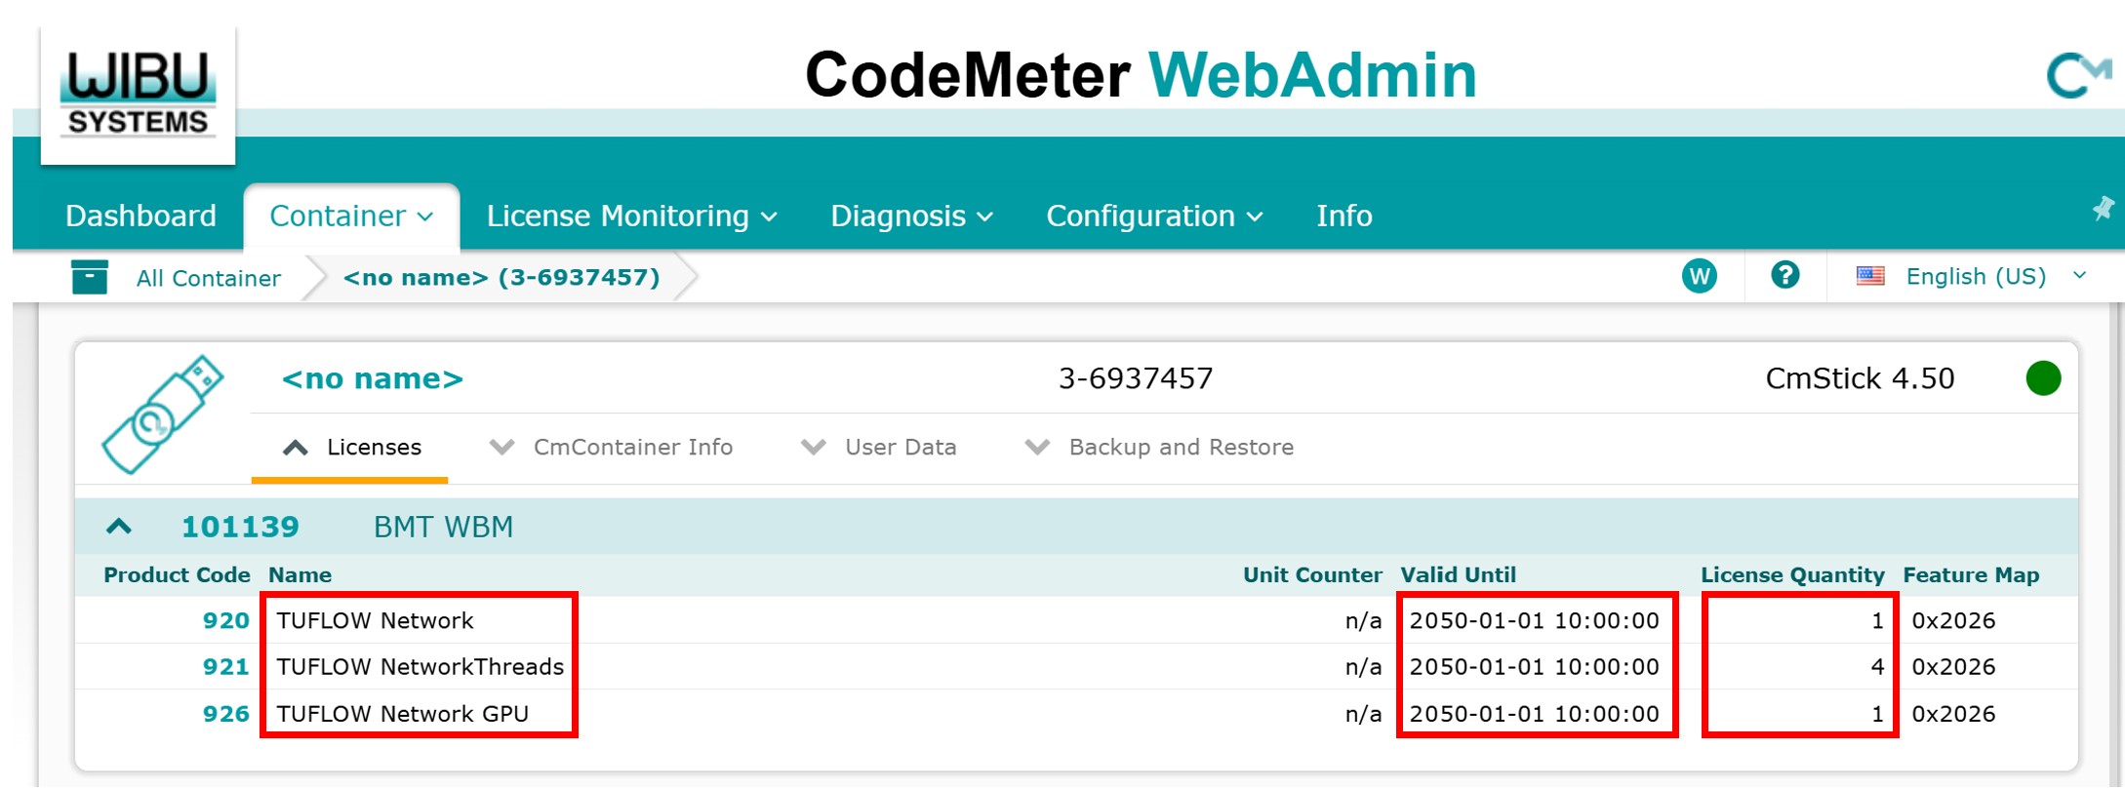Select the TUFLOW Network name cell
The height and width of the screenshot is (788, 2125).
375,620
